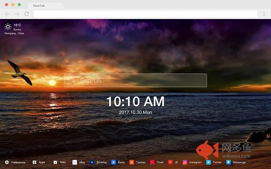Image resolution: width=271 pixels, height=169 pixels.
Task: Open the Booking shortcut icon
Action: (92, 162)
